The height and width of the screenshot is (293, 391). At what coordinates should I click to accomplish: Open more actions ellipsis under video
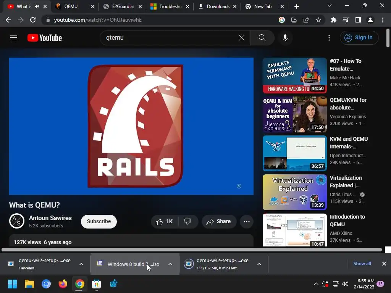pyautogui.click(x=246, y=222)
